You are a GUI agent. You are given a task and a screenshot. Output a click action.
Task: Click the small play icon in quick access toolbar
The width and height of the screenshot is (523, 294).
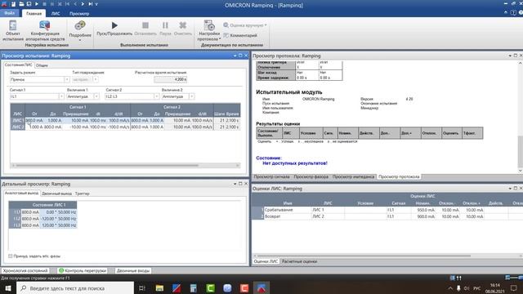37,4
